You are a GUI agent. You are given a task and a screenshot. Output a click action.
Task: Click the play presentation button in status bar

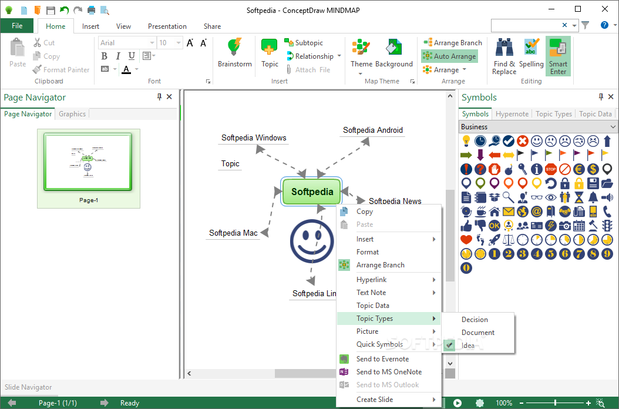pos(457,403)
